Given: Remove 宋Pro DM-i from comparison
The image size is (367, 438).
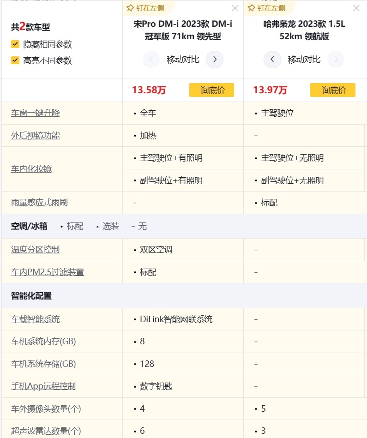Looking at the screenshot, I should click(x=235, y=8).
